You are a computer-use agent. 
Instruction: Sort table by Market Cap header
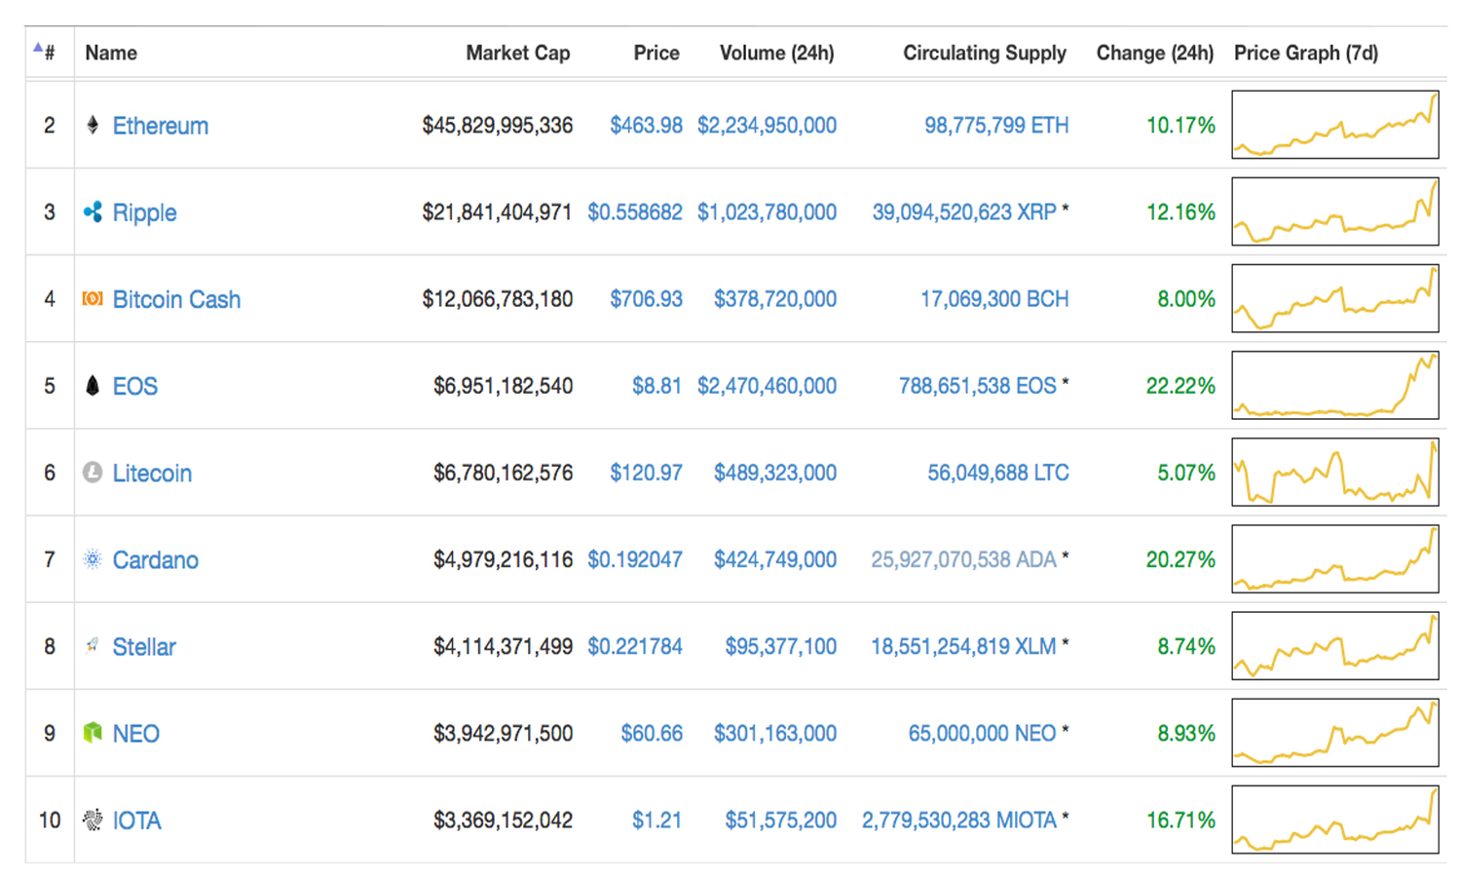click(518, 53)
